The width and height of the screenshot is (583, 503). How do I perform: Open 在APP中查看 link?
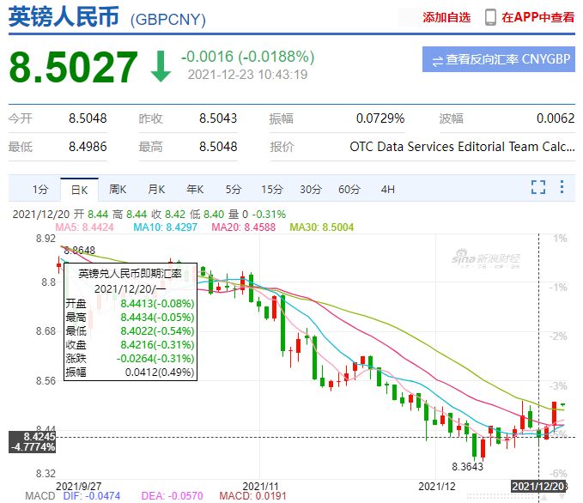538,17
